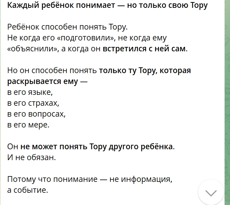
Task: Click the line "в его вопросах,"
Action: point(36,114)
